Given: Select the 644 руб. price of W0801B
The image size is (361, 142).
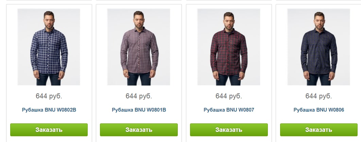Looking at the screenshot, I should tap(139, 96).
